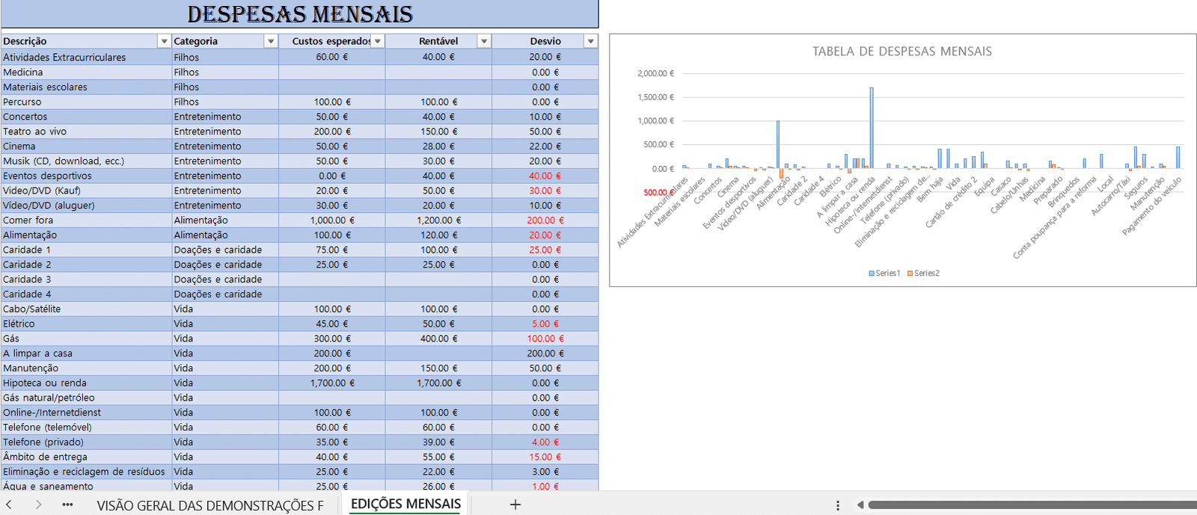Viewport: 1197px width, 515px height.
Task: Click the next sheet navigation arrow
Action: tap(38, 505)
